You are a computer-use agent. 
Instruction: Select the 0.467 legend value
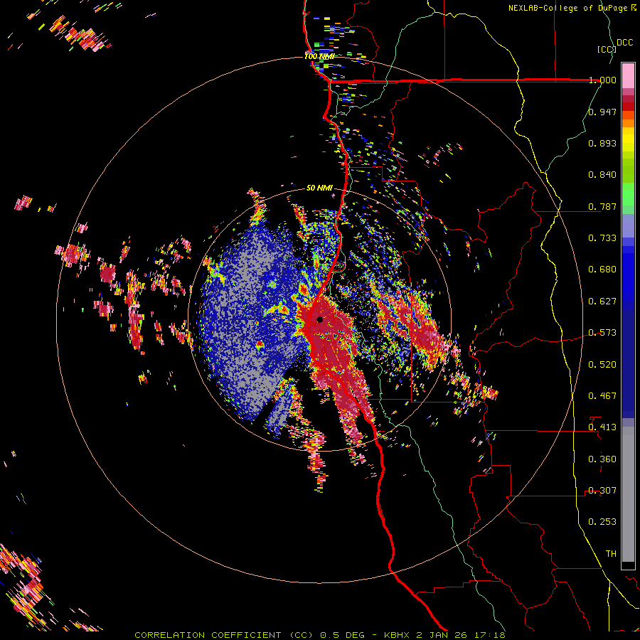coord(602,396)
